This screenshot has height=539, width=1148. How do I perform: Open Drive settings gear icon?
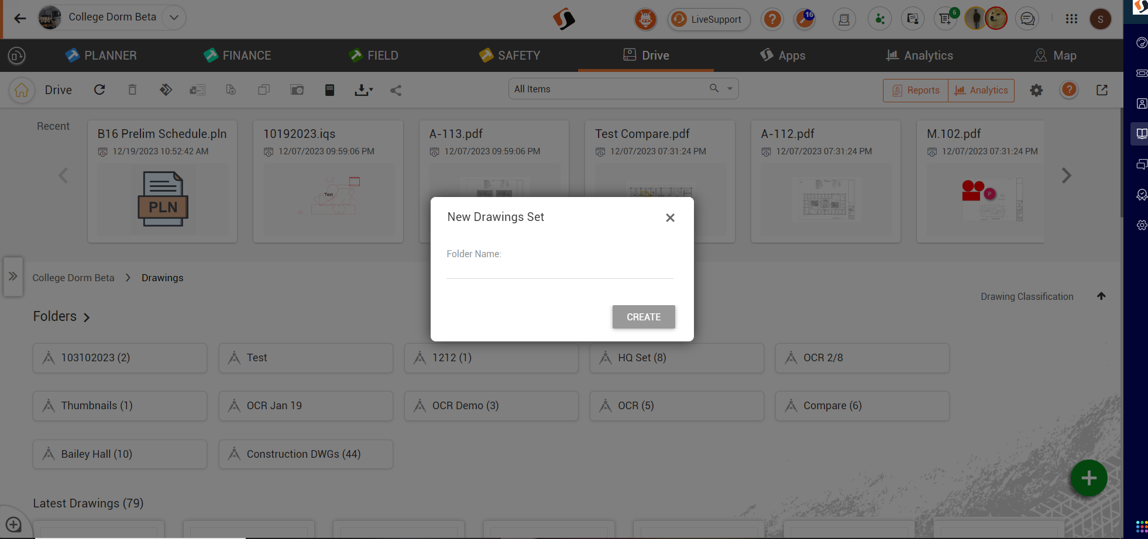click(x=1036, y=91)
